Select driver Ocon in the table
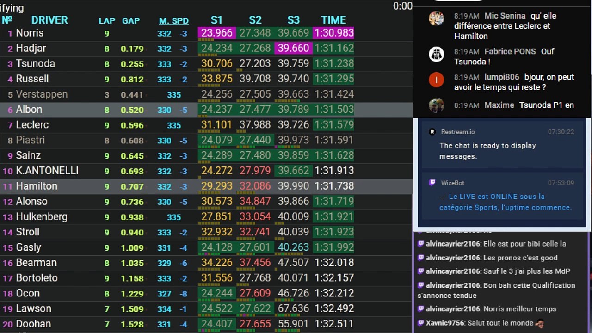The height and width of the screenshot is (333, 592). (x=28, y=292)
